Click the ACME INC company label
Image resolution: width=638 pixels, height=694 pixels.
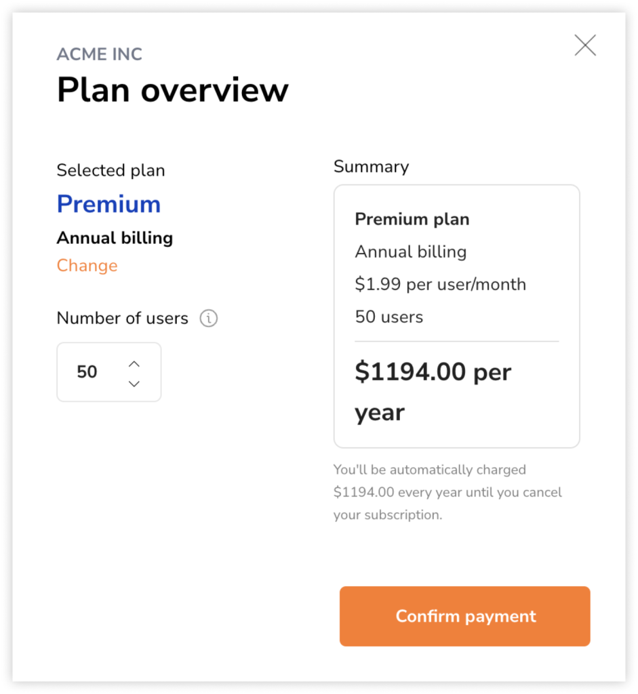[x=100, y=54]
